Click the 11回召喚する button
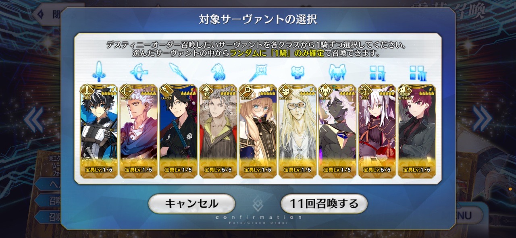 click(x=324, y=203)
